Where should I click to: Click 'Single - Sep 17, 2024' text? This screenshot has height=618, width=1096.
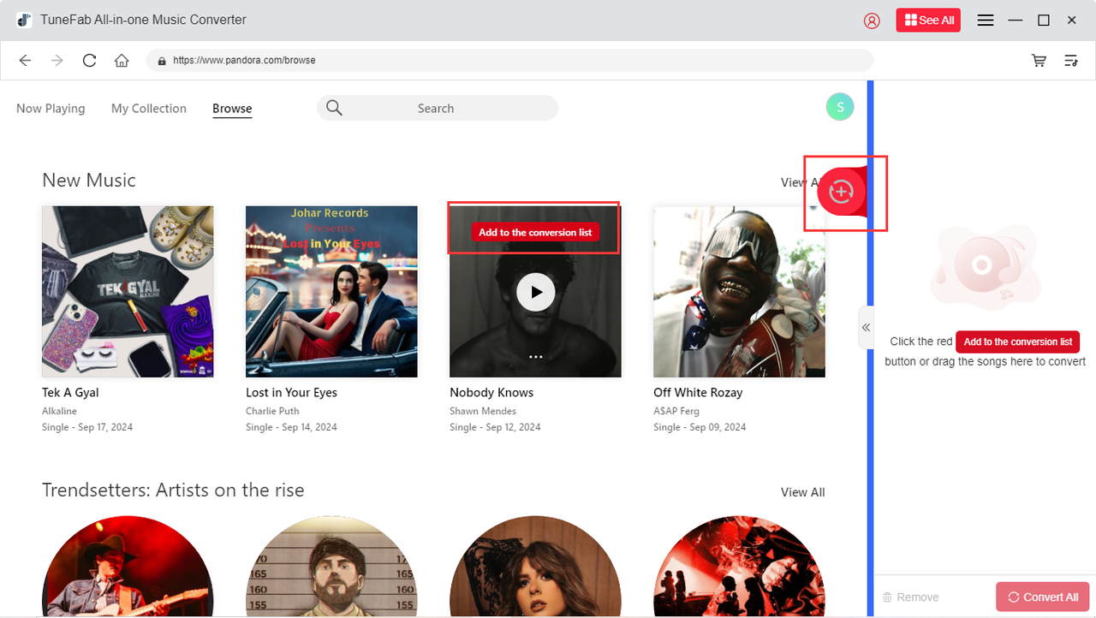(x=87, y=427)
